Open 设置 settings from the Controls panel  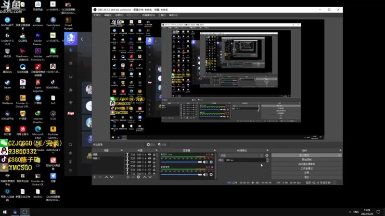307,173
